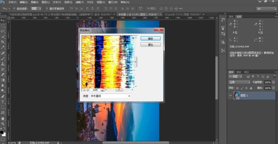Select the Pen tool
The height and width of the screenshot is (144, 278).
click(3, 96)
